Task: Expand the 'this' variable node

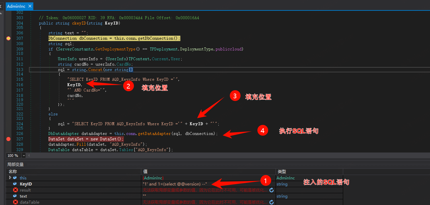Action: pyautogui.click(x=10, y=178)
